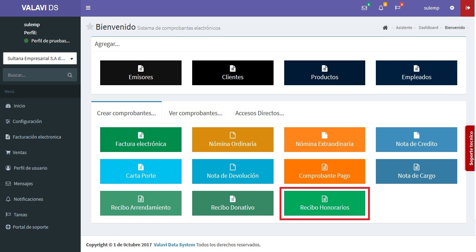Expand Facturación electronica in sidebar menu
Screen dimensions: 476x252
tap(37, 137)
